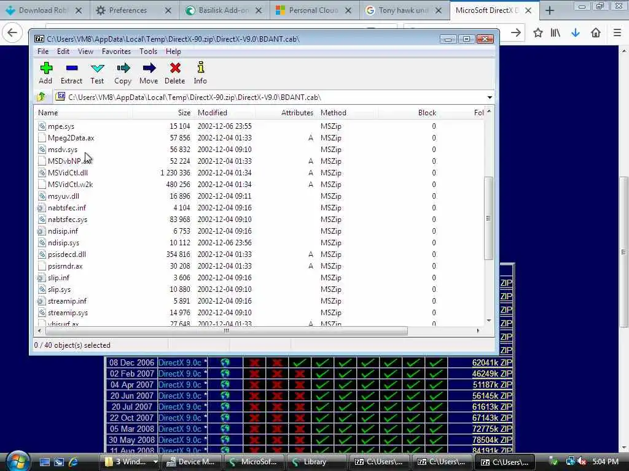Sort by the Method column header
This screenshot has width=629, height=471.
click(x=348, y=113)
